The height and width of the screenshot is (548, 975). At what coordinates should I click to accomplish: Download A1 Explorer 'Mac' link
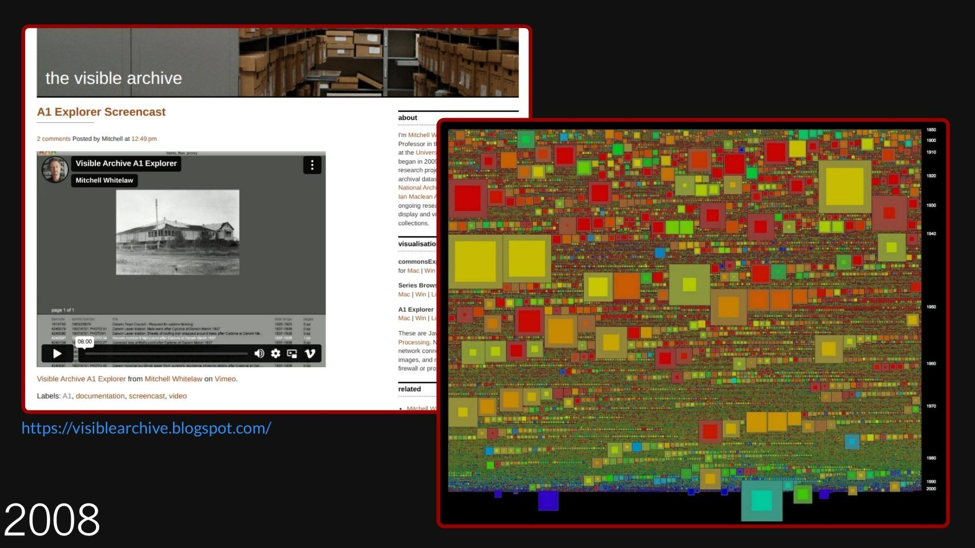pos(404,319)
